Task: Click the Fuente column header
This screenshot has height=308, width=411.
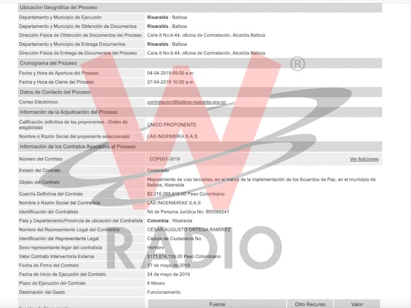Action: [216, 304]
